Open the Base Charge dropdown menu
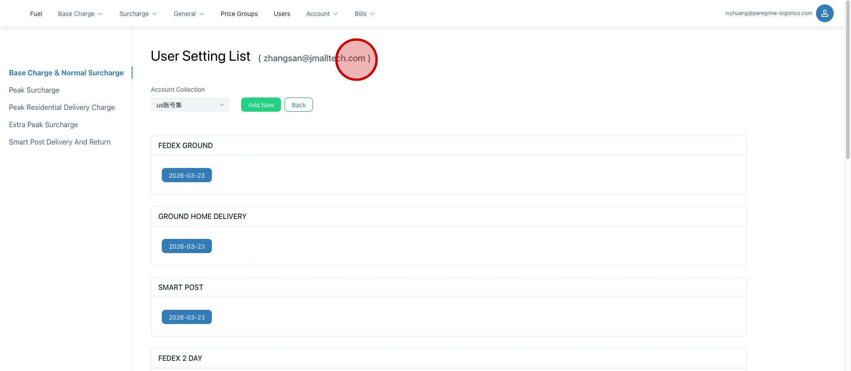Image resolution: width=851 pixels, height=371 pixels. click(80, 14)
